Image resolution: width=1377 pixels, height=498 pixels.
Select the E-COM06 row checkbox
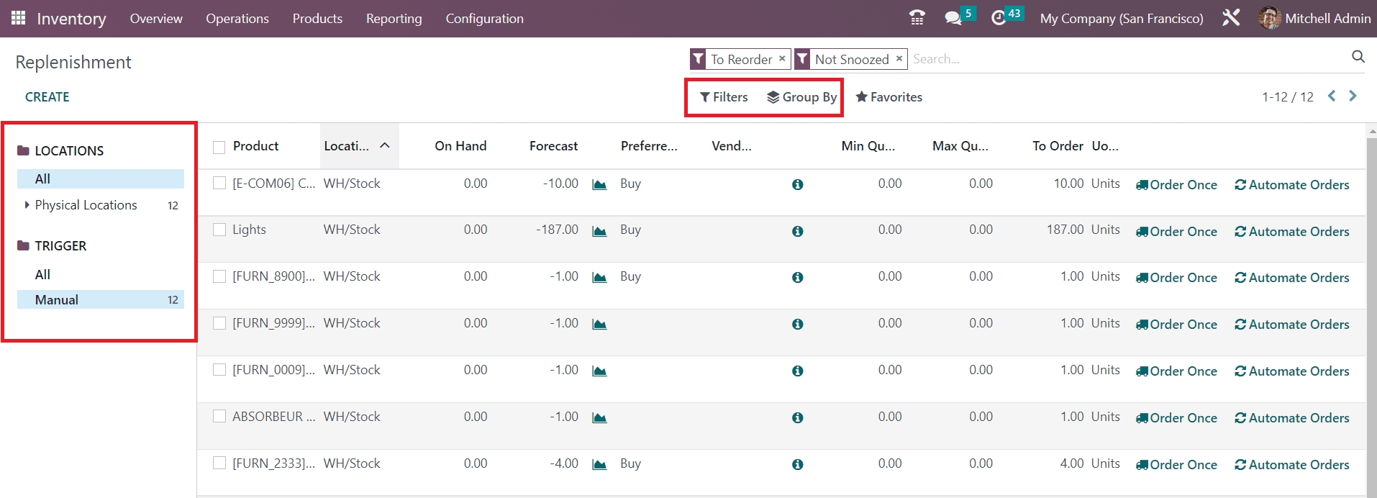[x=219, y=184]
